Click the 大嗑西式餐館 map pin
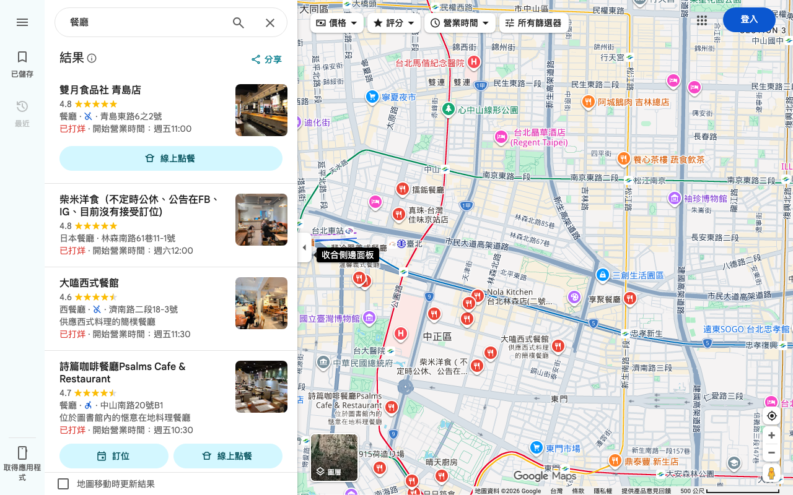Image resolution: width=793 pixels, height=495 pixels. click(558, 346)
